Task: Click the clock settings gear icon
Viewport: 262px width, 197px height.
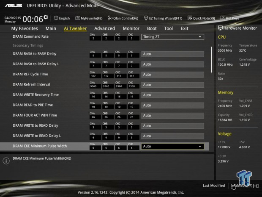Action: (x=46, y=17)
